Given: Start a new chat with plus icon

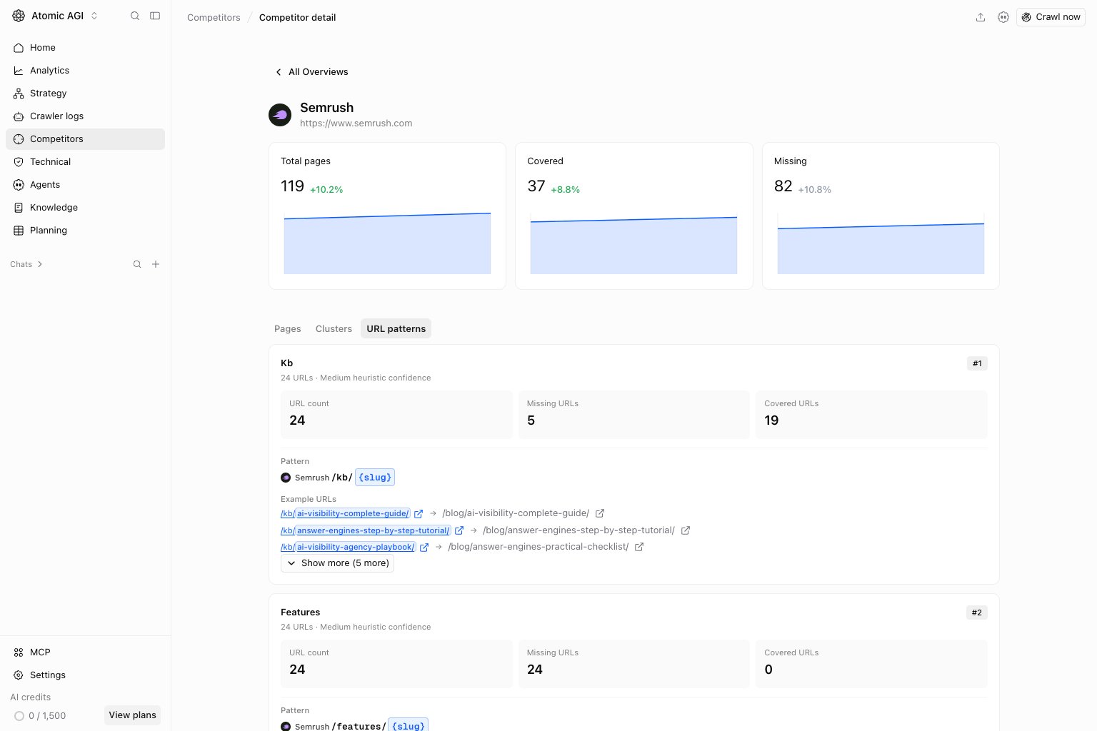Looking at the screenshot, I should pyautogui.click(x=156, y=264).
